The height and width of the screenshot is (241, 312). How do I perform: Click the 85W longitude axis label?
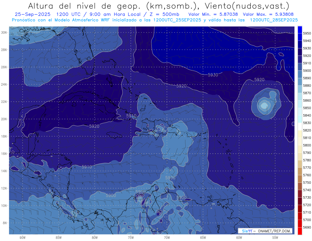pyautogui.click(x=58, y=238)
